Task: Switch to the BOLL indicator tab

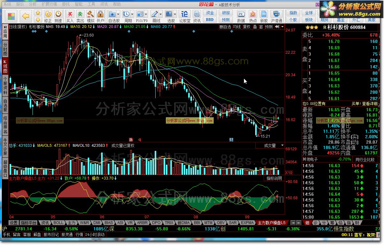Action: [x=58, y=223]
